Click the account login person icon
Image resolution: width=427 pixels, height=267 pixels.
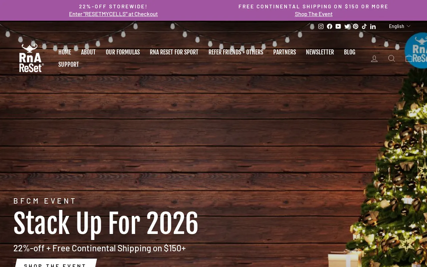tap(374, 58)
